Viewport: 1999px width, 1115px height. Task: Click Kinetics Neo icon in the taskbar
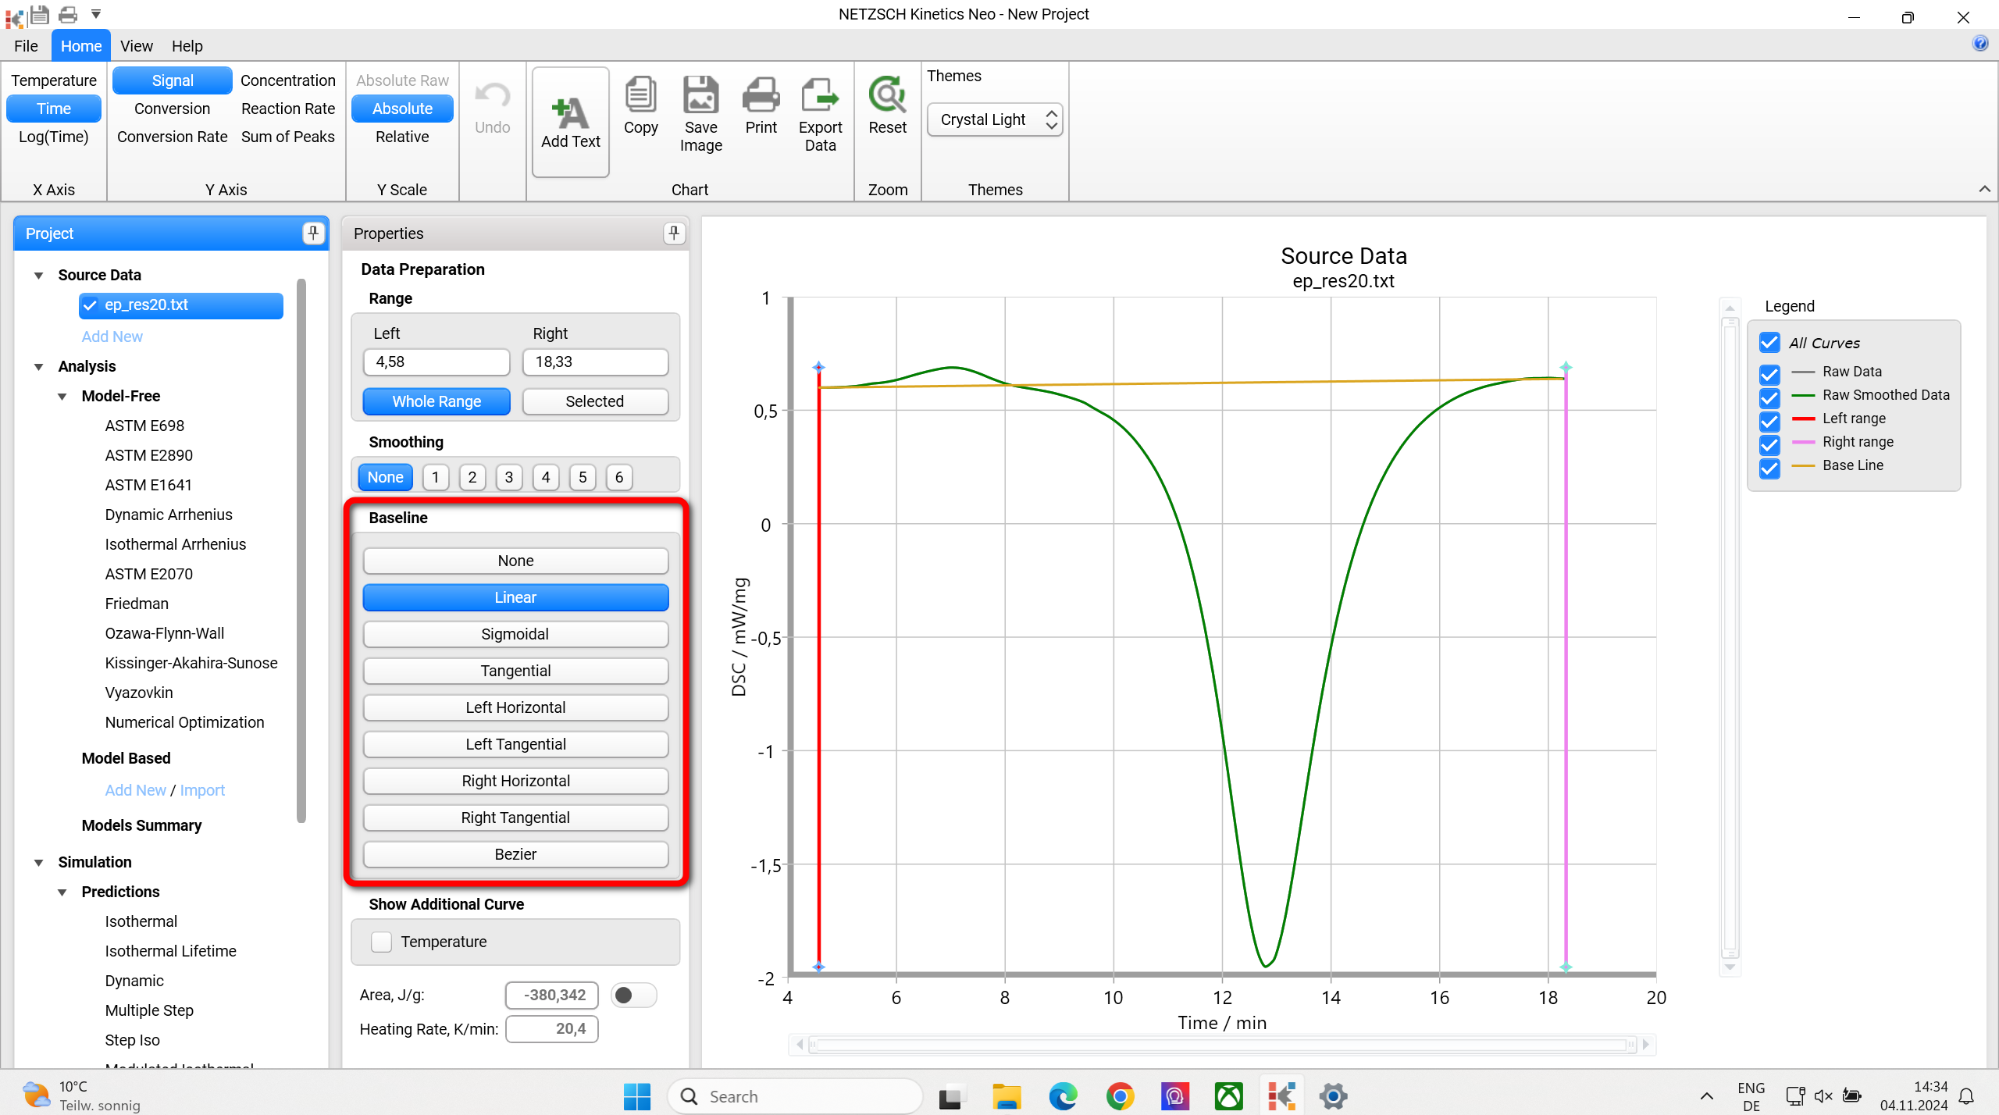(x=1281, y=1096)
